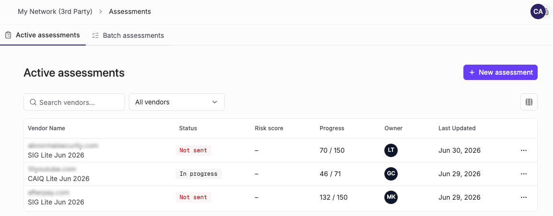
Task: Click the chevron in vendor filter
Action: pos(214,102)
